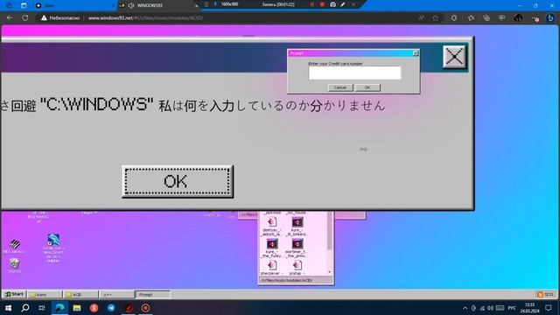Go back in the Edge browser
The height and width of the screenshot is (315, 560).
click(x=10, y=17)
